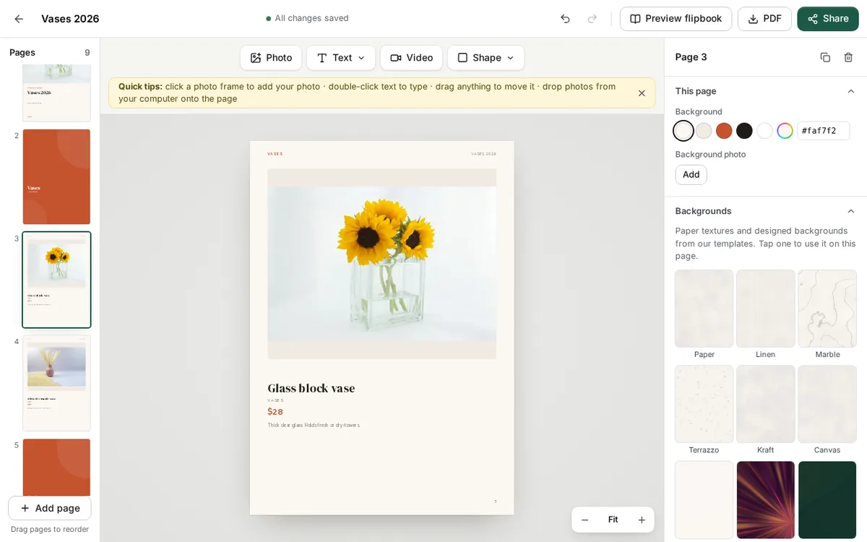The height and width of the screenshot is (542, 867).
Task: Click the document title Vases 2026
Action: [70, 19]
